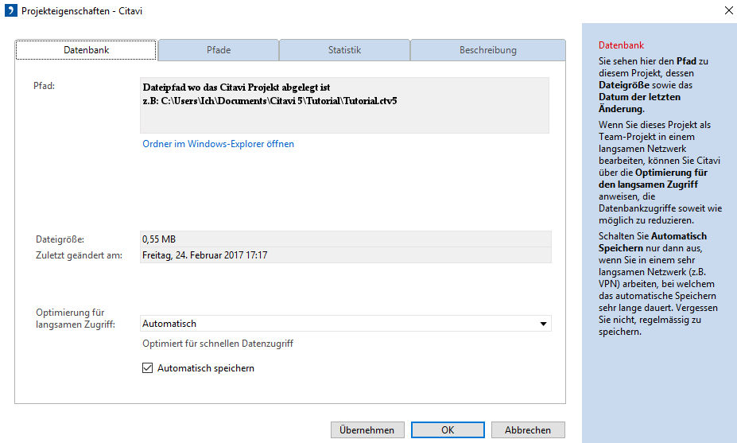The image size is (737, 443).
Task: Open the Statistik tab
Action: [344, 50]
